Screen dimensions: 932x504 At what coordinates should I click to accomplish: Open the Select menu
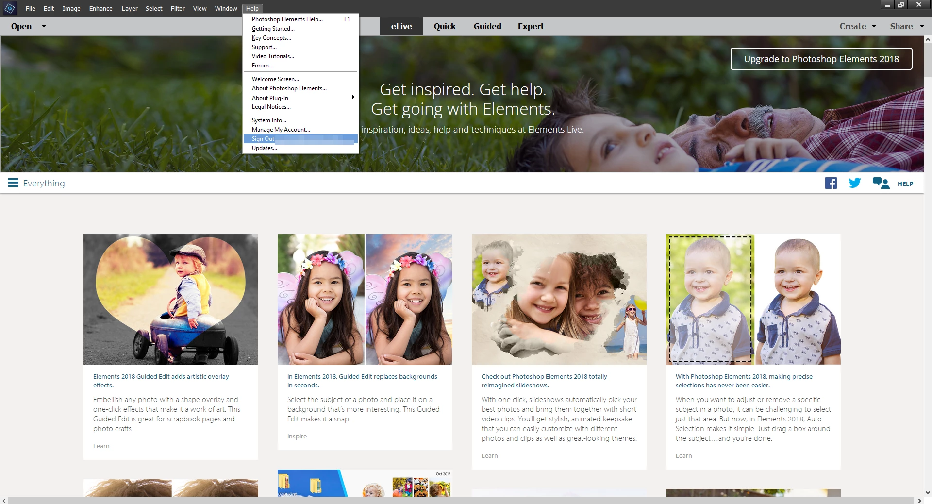pyautogui.click(x=154, y=8)
